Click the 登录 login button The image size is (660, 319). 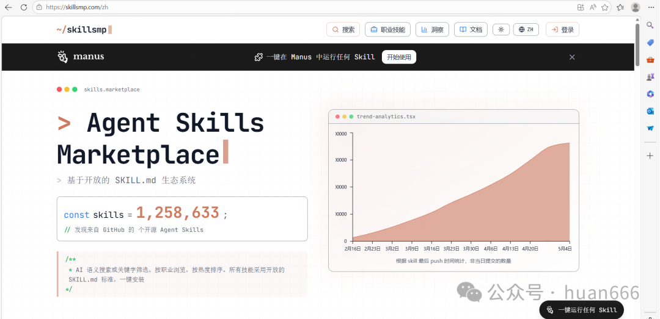pyautogui.click(x=562, y=29)
